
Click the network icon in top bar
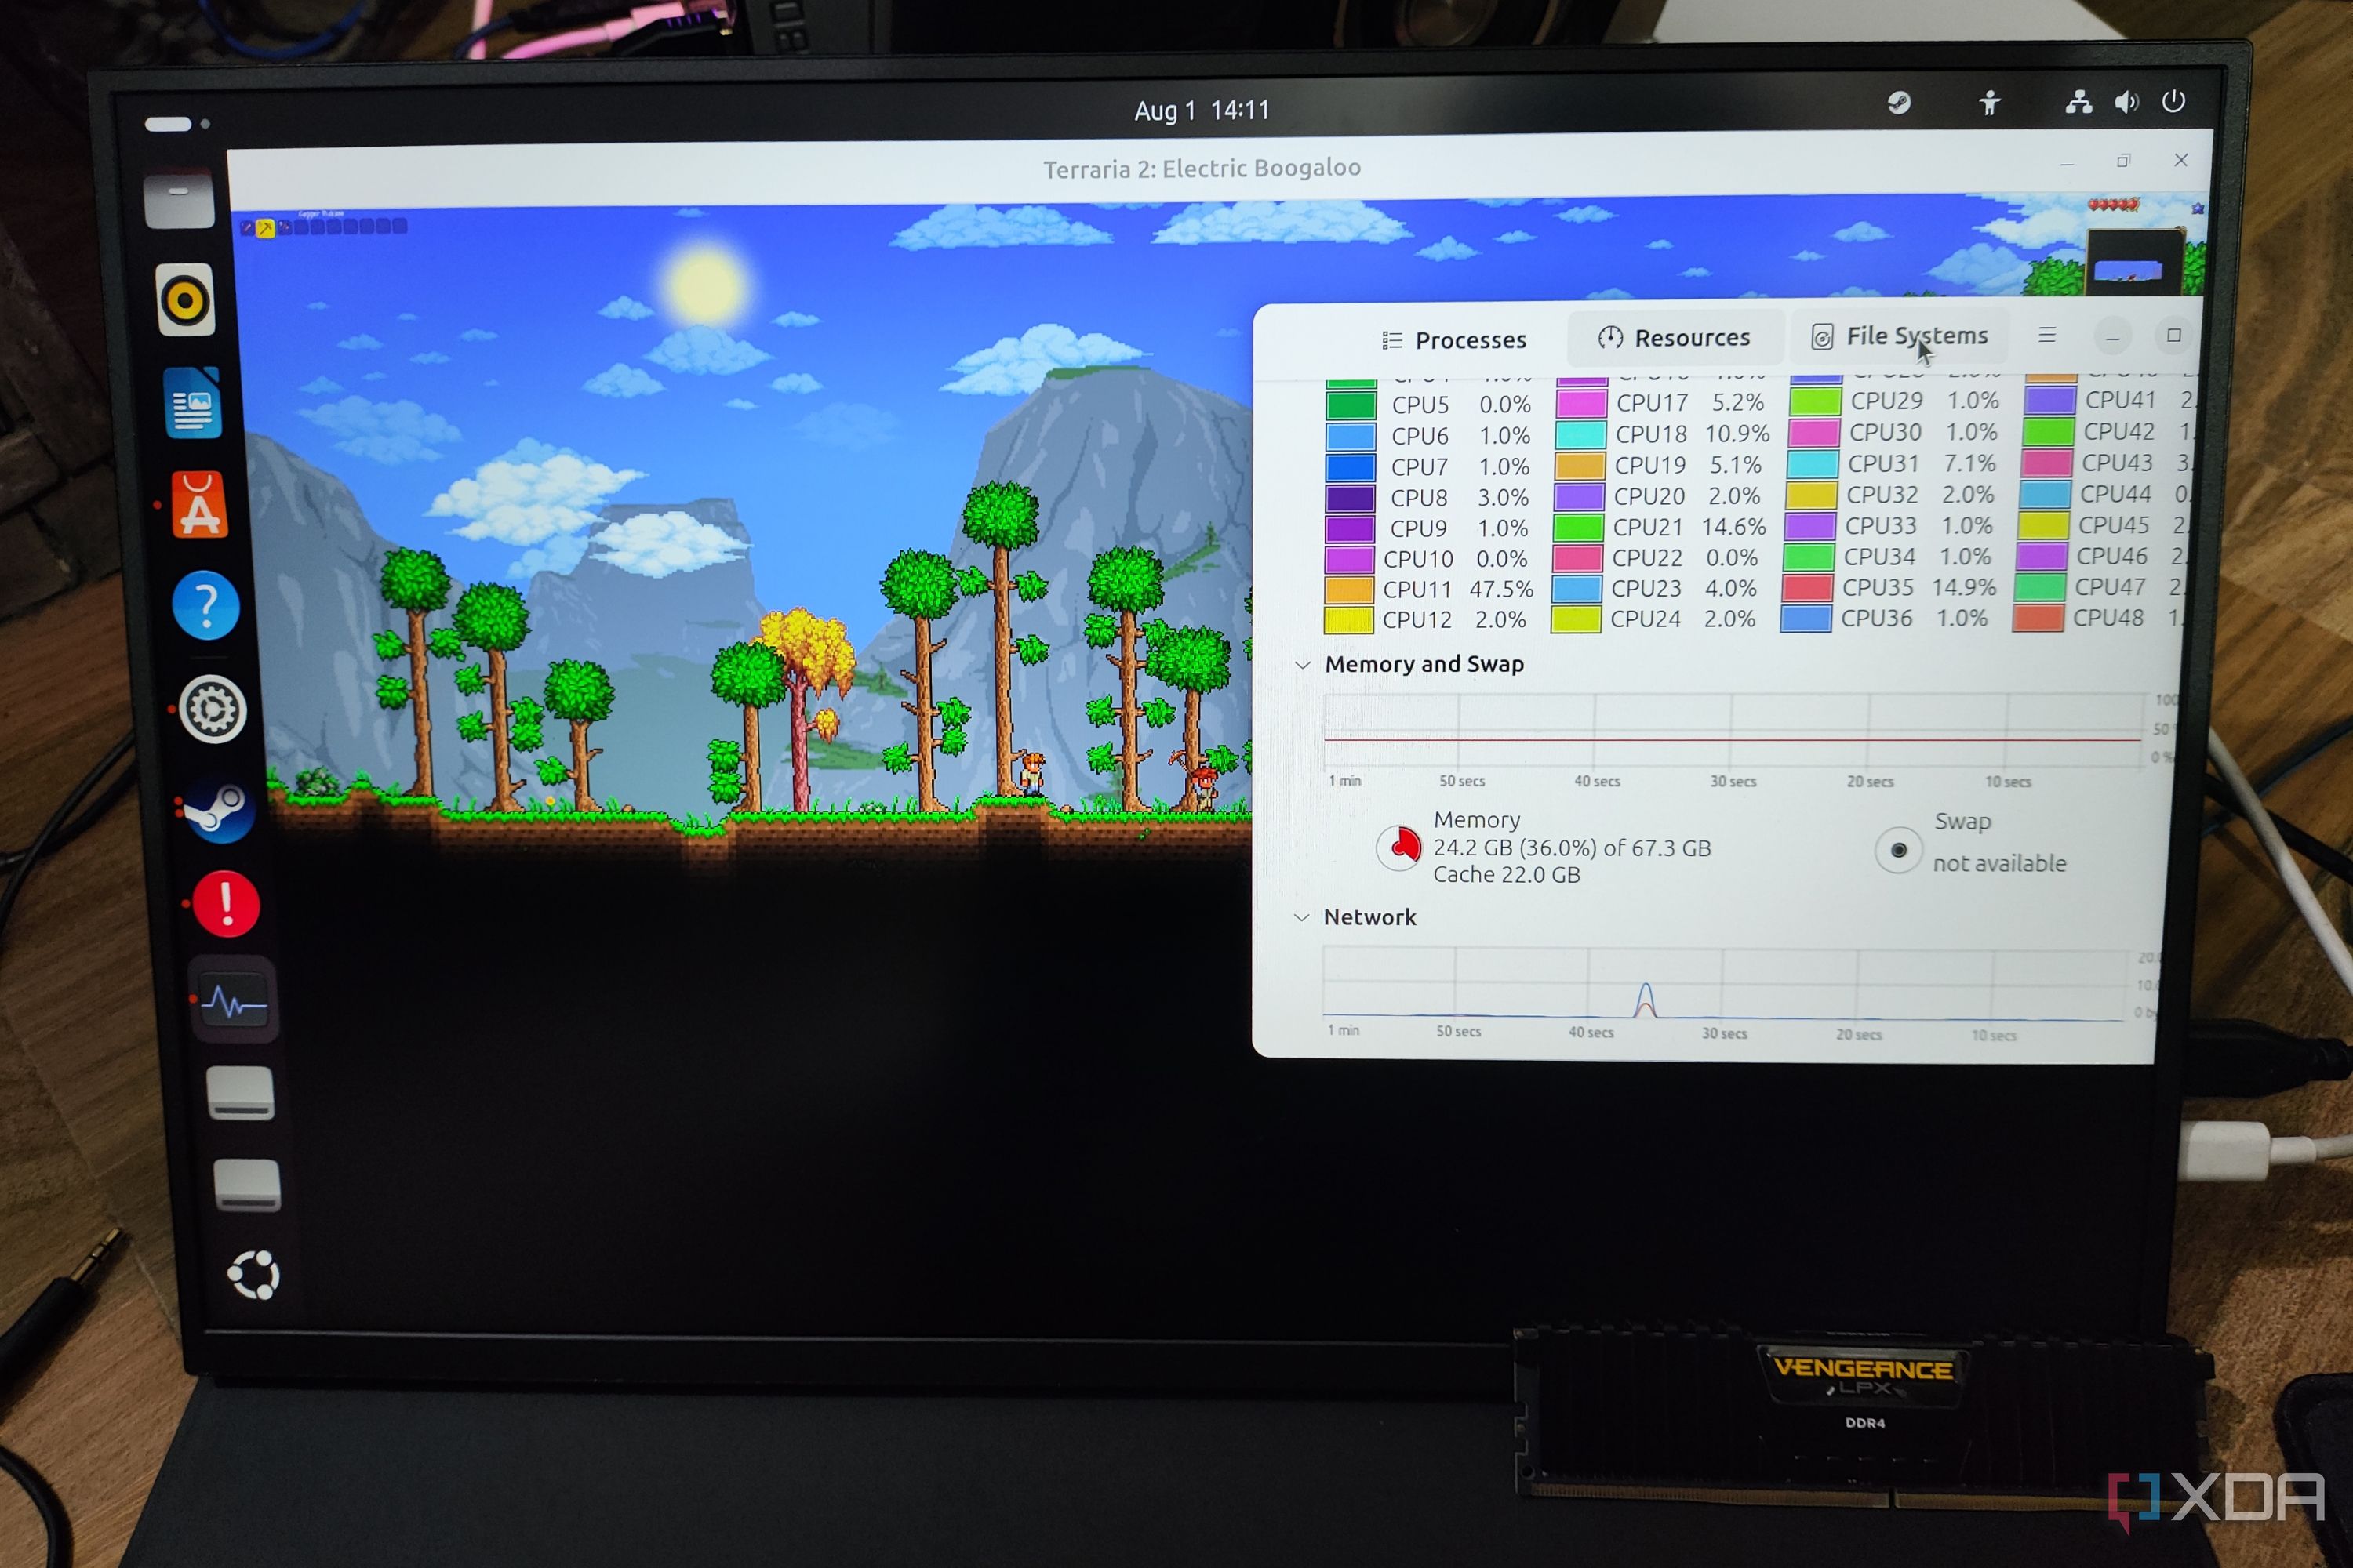click(2079, 102)
